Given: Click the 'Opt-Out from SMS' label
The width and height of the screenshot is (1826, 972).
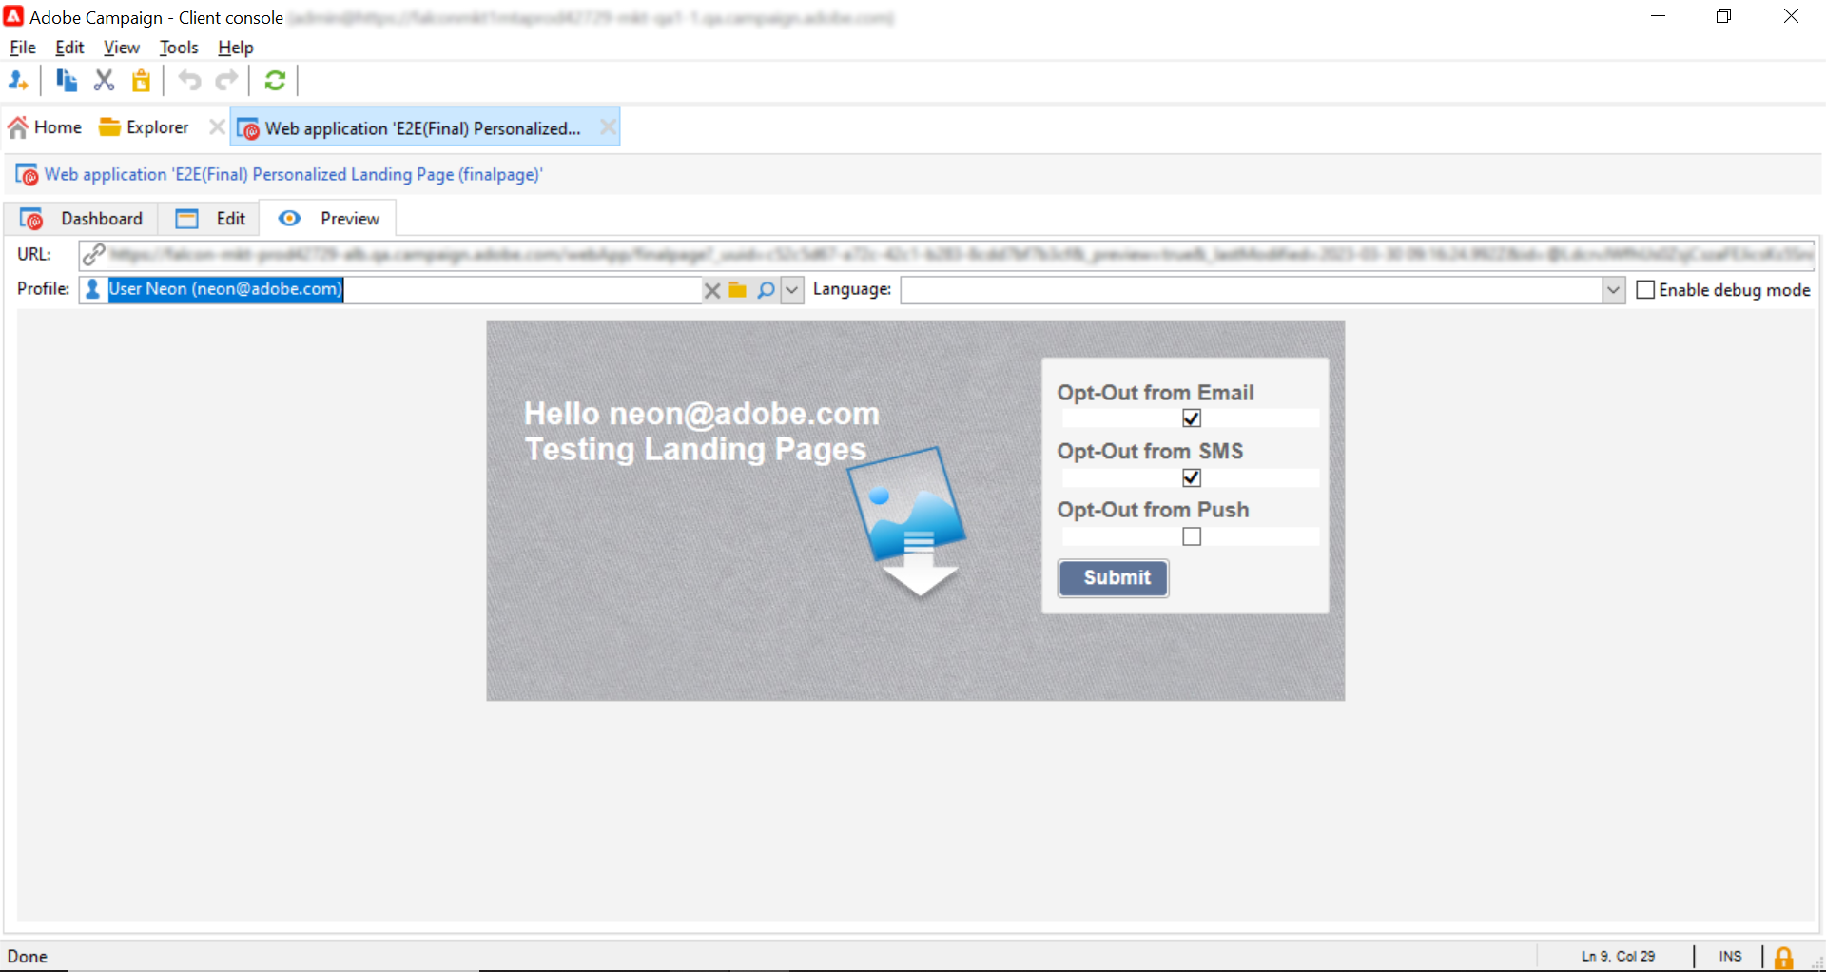Looking at the screenshot, I should coord(1151,452).
